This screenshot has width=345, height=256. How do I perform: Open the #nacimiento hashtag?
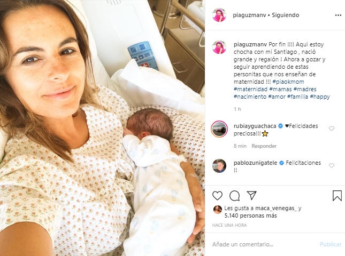pos(250,97)
